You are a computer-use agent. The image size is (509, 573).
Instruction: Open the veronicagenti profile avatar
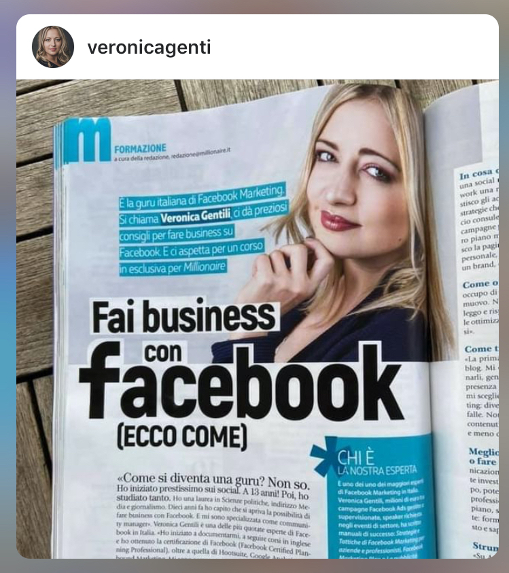coord(53,47)
